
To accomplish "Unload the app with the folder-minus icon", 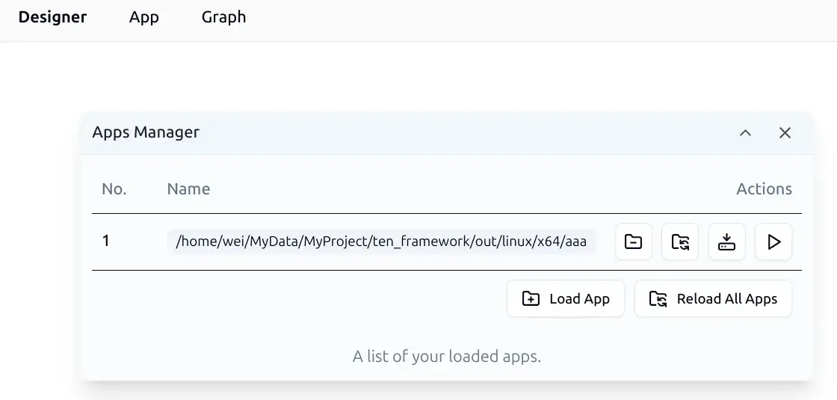I will [x=634, y=242].
